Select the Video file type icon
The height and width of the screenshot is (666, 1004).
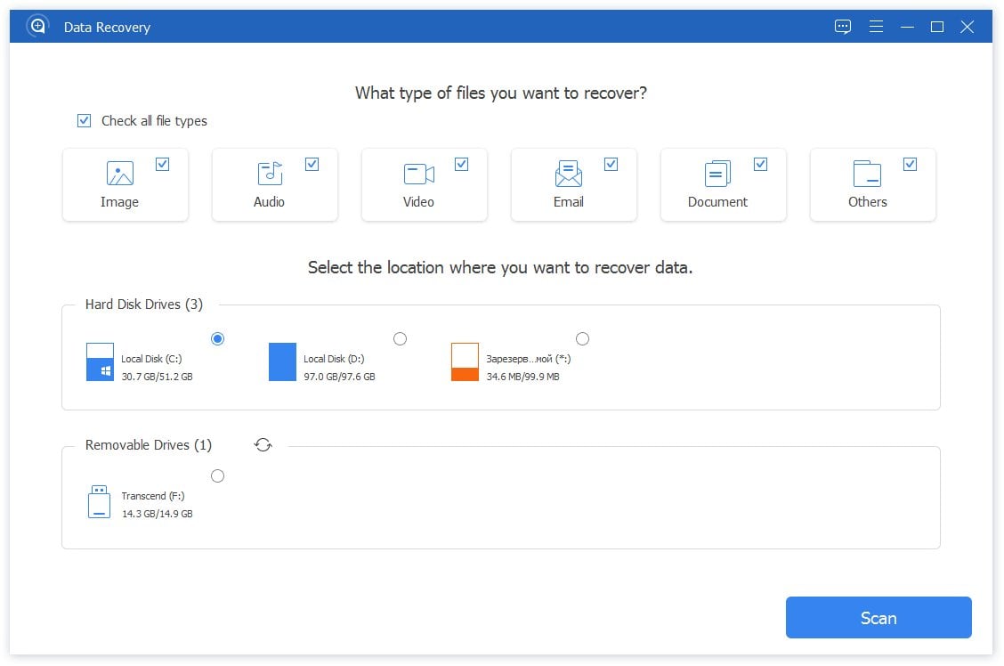tap(420, 173)
